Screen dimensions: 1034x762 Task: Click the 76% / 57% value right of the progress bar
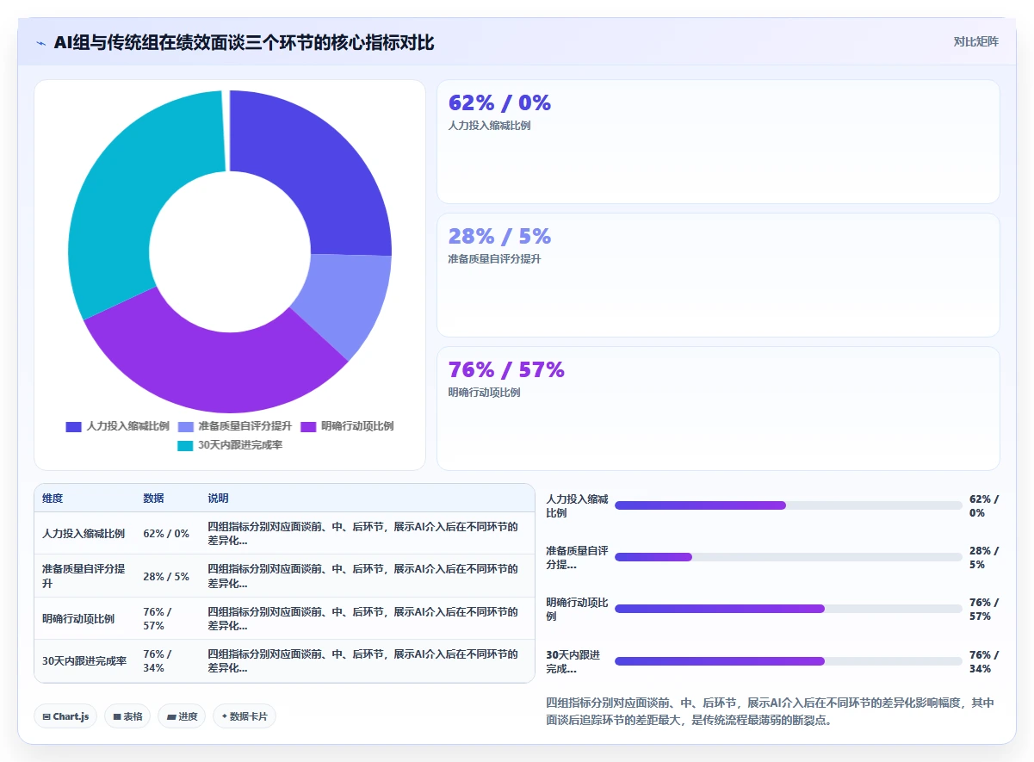coord(984,609)
